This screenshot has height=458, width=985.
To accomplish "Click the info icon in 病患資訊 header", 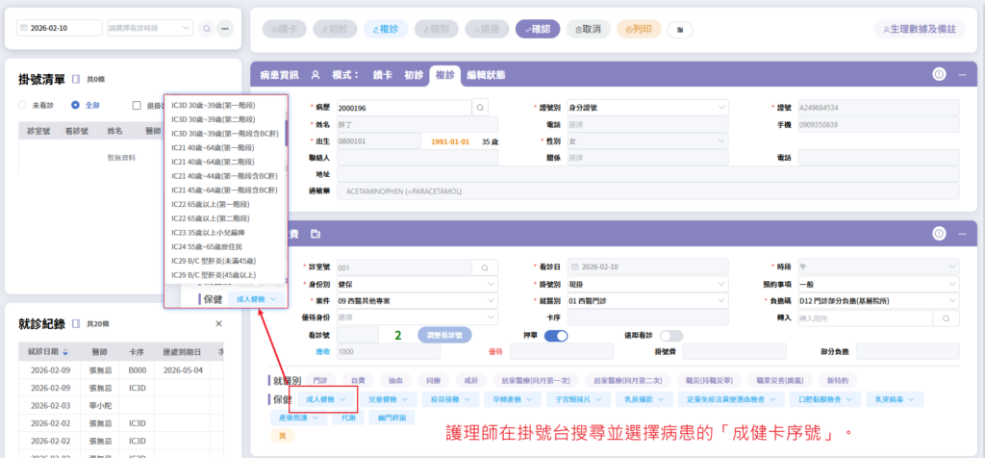I will click(939, 74).
